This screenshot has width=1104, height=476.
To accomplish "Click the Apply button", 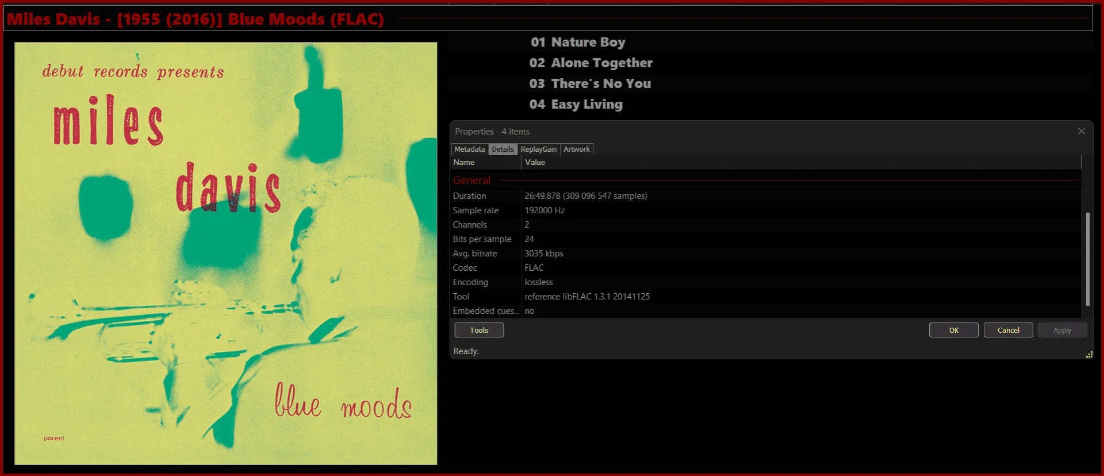I will pos(1062,330).
